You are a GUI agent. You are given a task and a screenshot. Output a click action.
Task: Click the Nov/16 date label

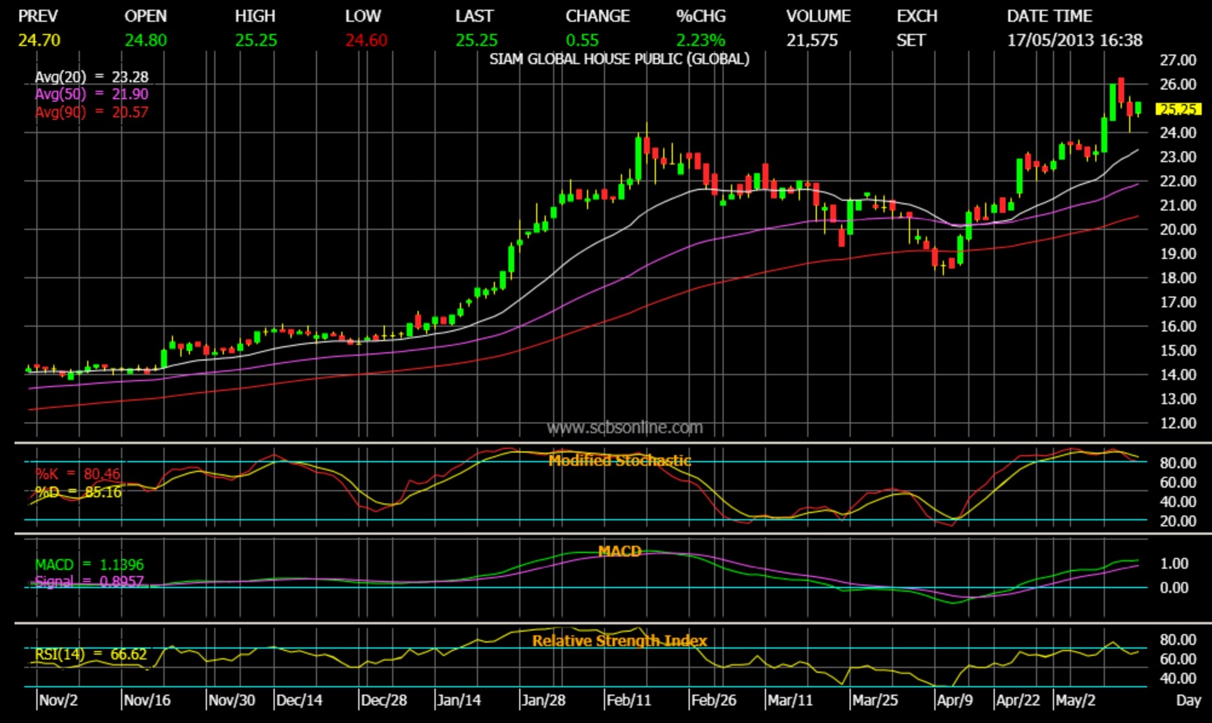coord(147,701)
